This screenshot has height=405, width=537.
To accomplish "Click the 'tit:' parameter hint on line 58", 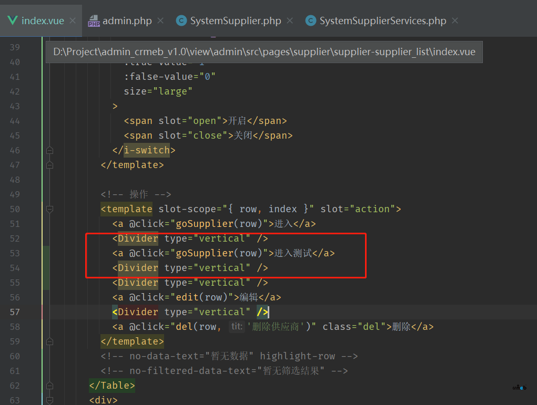I will coord(237,327).
